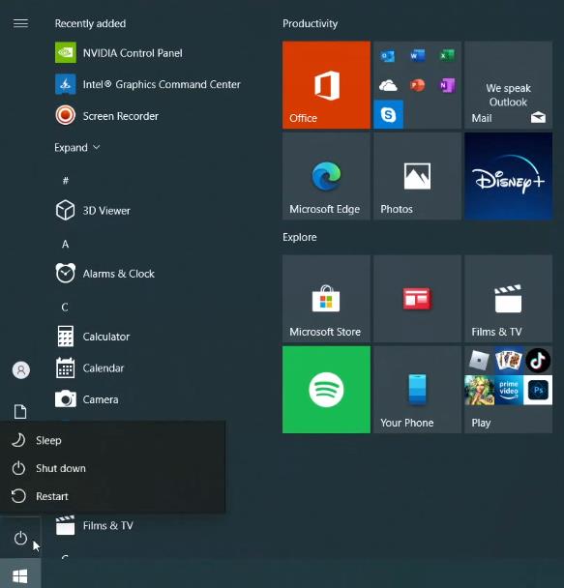Open Roblox in the Play folder
The height and width of the screenshot is (588, 564).
[479, 361]
